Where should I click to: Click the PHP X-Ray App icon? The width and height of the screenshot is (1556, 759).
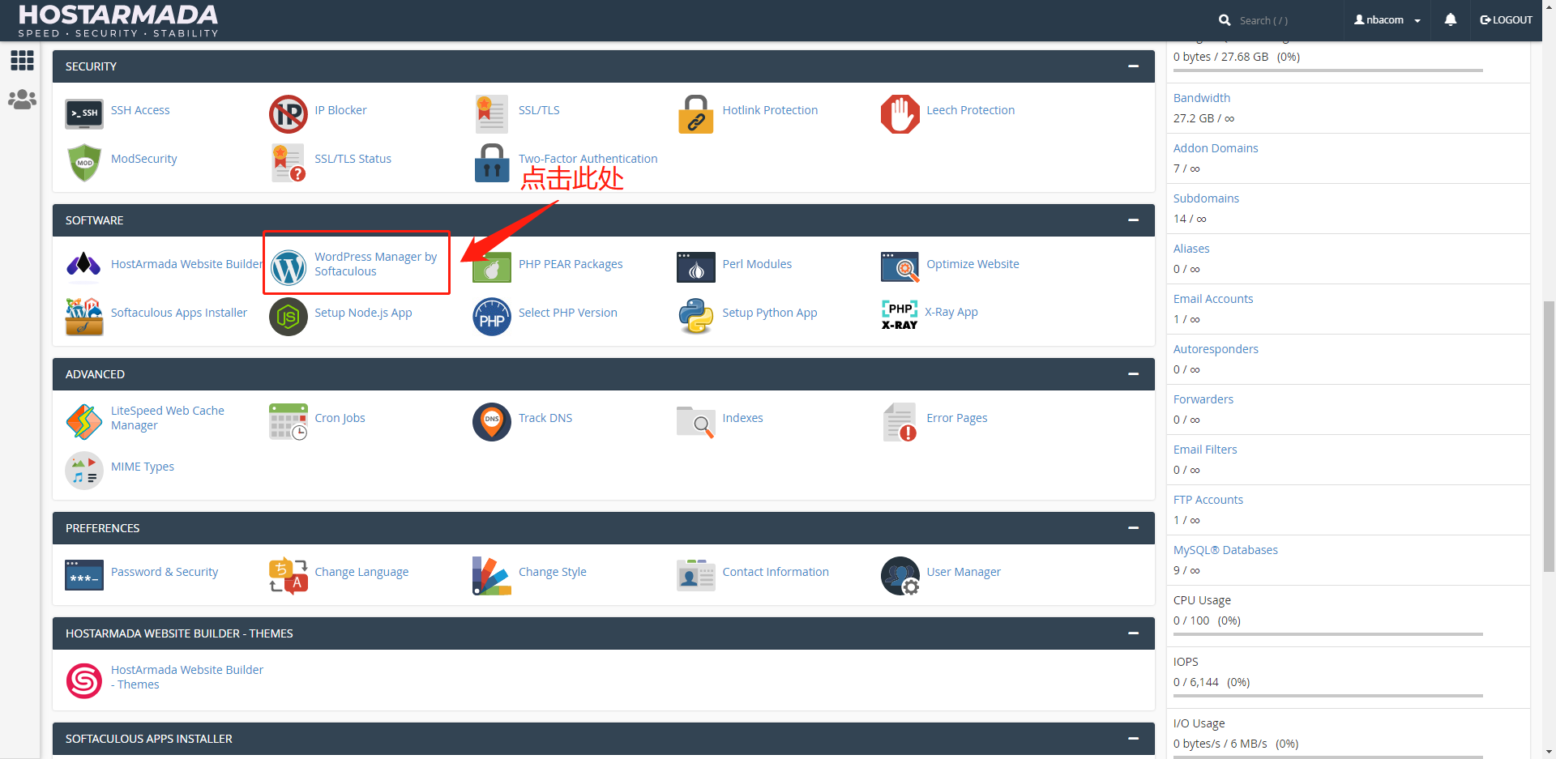[900, 314]
